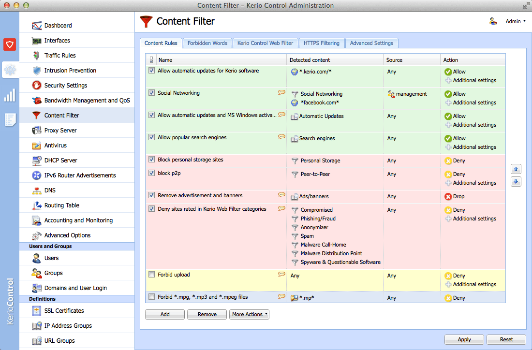Uncheck the Block personal storage sites rule
The image size is (532, 350).
(x=152, y=160)
